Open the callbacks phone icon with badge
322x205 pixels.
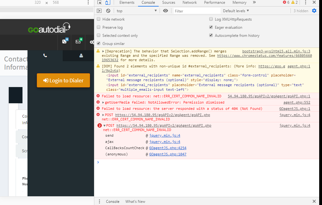coord(64,42)
